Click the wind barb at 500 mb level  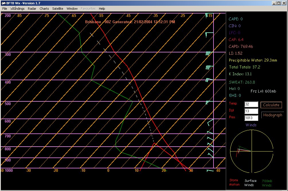pyautogui.click(x=209, y=103)
